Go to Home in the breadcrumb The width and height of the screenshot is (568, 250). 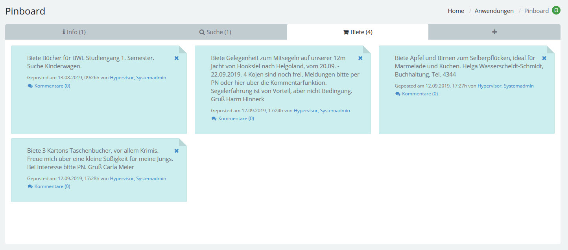pyautogui.click(x=456, y=11)
